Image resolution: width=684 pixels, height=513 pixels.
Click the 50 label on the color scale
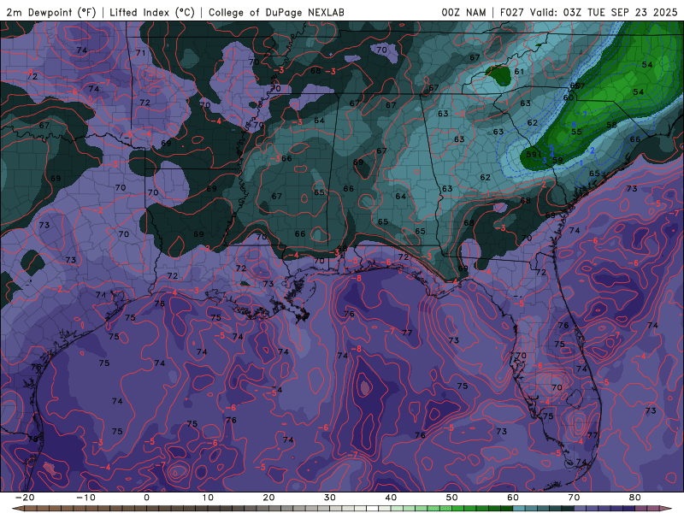[x=452, y=498]
